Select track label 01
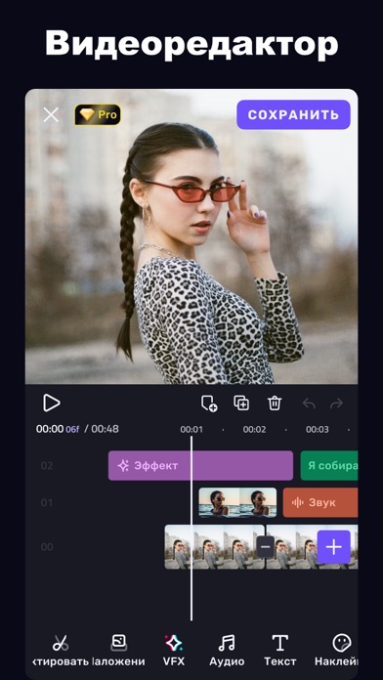This screenshot has width=383, height=680. tap(47, 502)
